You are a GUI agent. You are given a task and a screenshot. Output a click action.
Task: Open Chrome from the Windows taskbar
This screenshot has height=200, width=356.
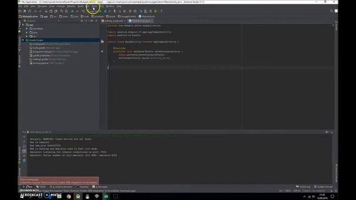pyautogui.click(x=68, y=196)
